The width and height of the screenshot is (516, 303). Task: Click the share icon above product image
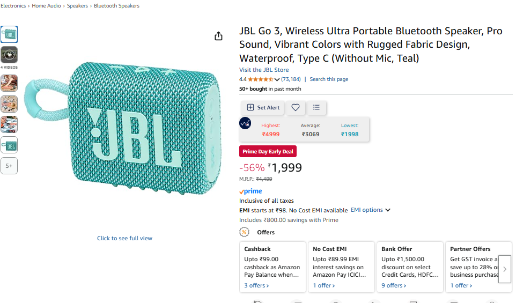pyautogui.click(x=218, y=36)
